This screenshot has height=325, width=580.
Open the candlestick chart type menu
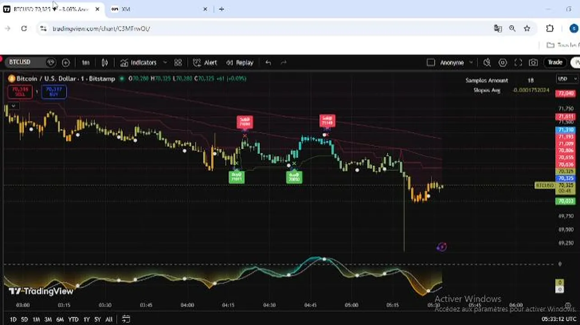pyautogui.click(x=105, y=63)
